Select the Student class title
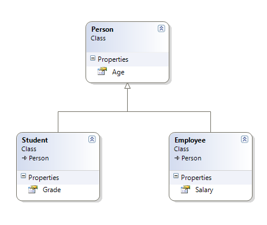 (35, 140)
